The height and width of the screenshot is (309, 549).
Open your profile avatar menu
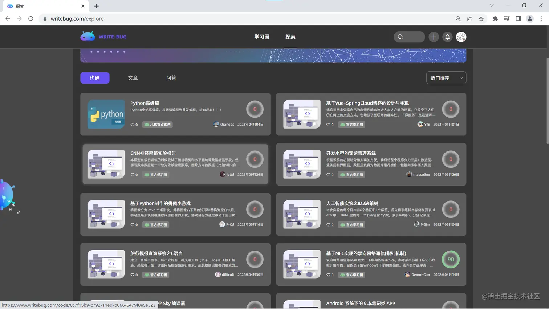point(461,37)
